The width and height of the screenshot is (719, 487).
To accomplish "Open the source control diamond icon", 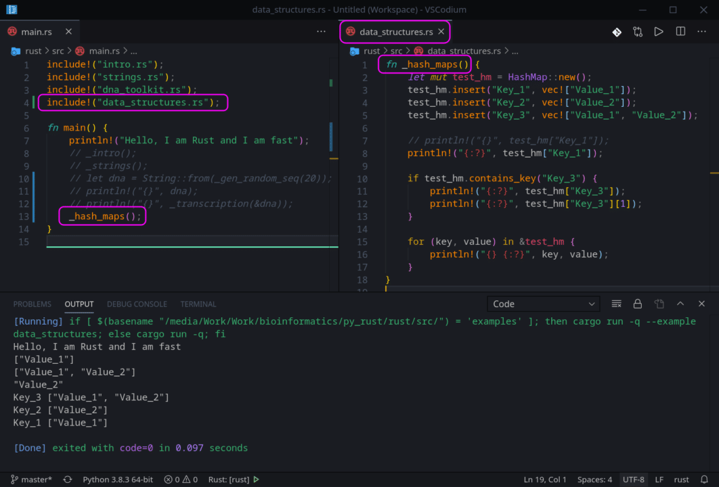I will point(617,32).
